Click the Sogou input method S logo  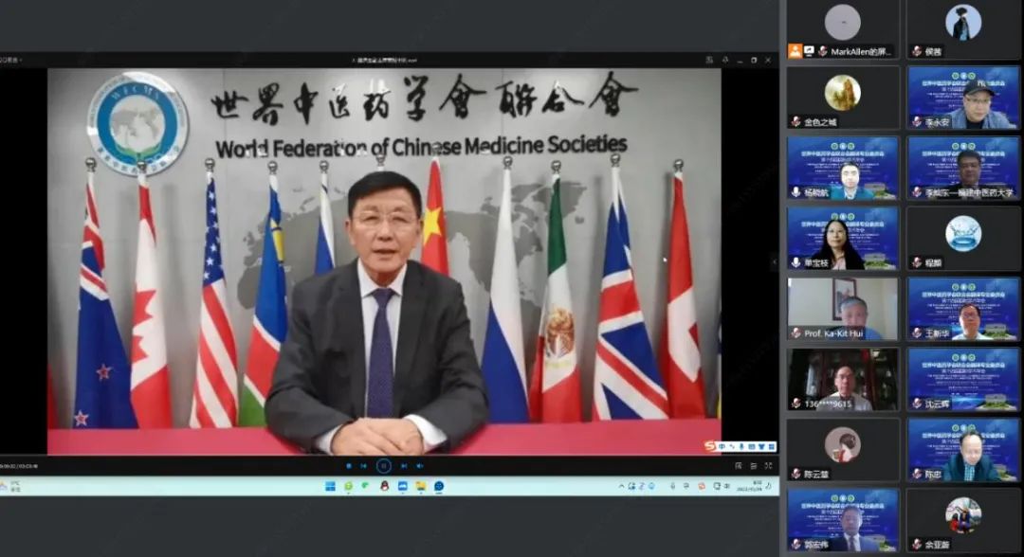(x=710, y=446)
